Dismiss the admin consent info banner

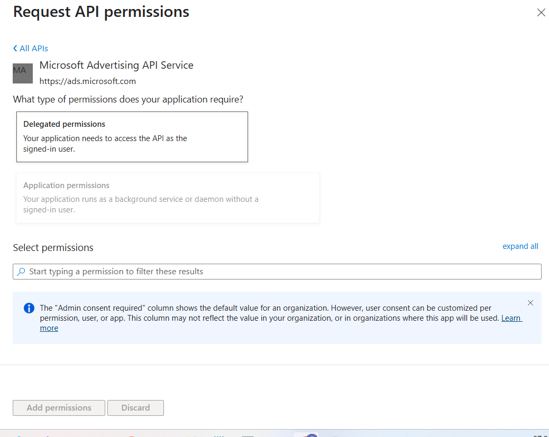pyautogui.click(x=530, y=303)
